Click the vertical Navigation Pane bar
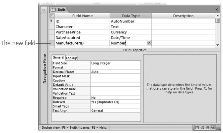This screenshot has width=223, height=133. (44, 69)
